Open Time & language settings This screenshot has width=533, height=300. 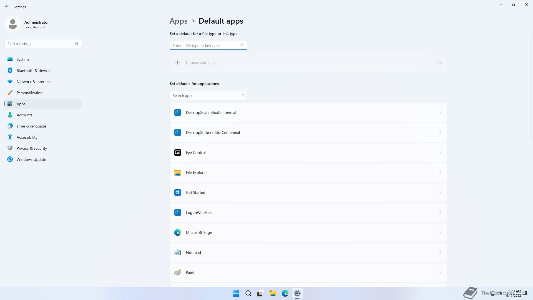(43, 126)
